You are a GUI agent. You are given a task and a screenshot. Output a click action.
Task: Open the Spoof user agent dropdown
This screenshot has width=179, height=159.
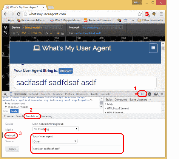pyautogui.click(x=55, y=141)
